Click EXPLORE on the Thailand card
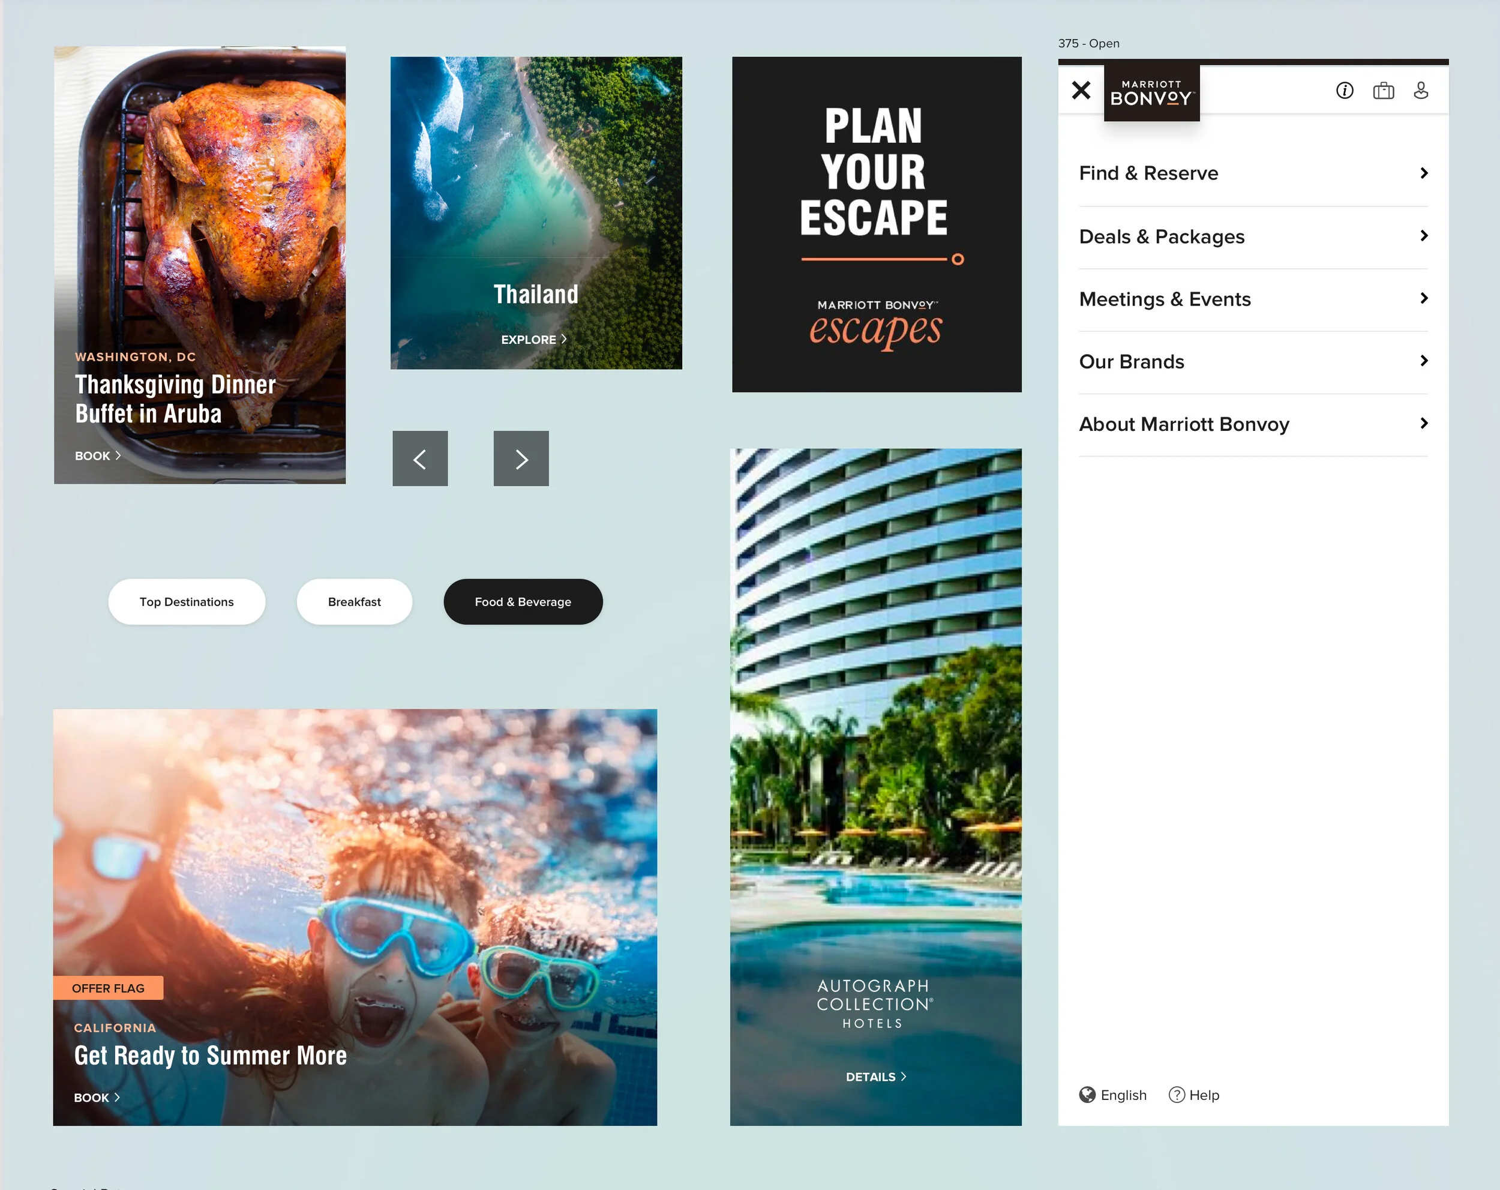The height and width of the screenshot is (1190, 1500). point(535,340)
